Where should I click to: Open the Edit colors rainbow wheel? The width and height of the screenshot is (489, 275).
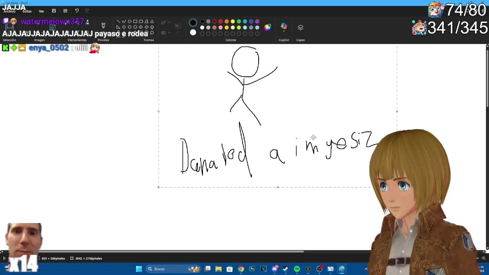(x=267, y=27)
